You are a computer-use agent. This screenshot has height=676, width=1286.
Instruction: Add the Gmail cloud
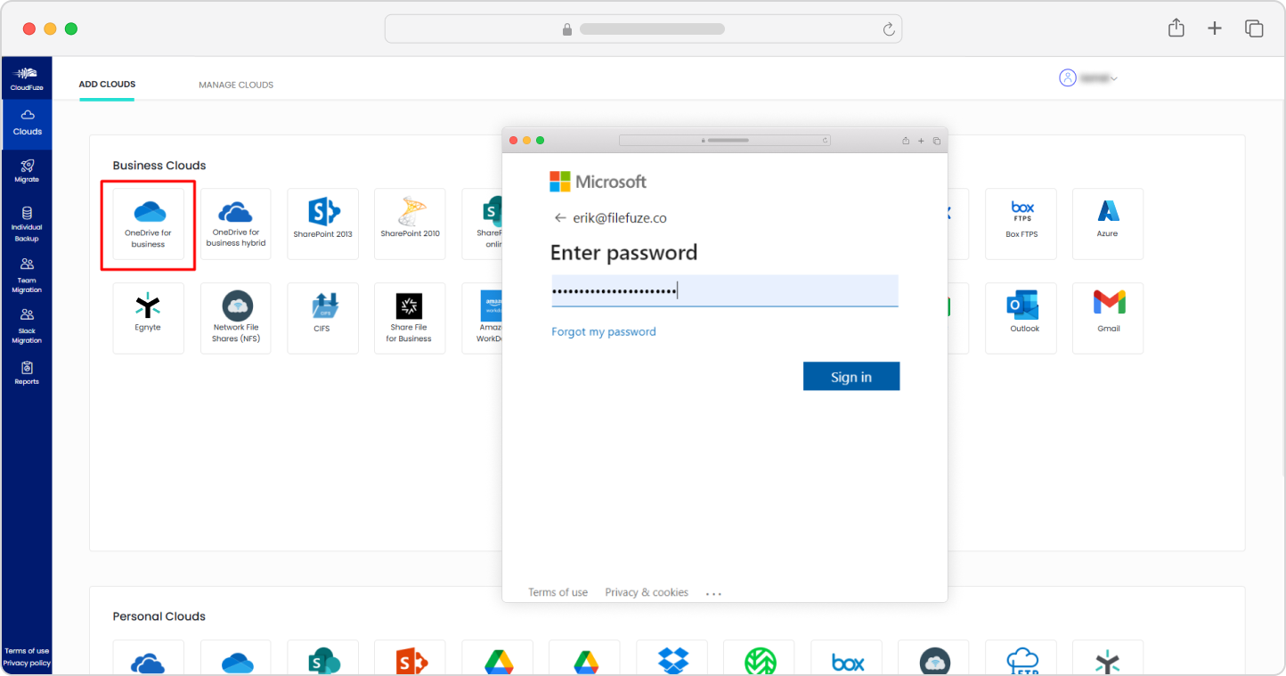(1108, 318)
